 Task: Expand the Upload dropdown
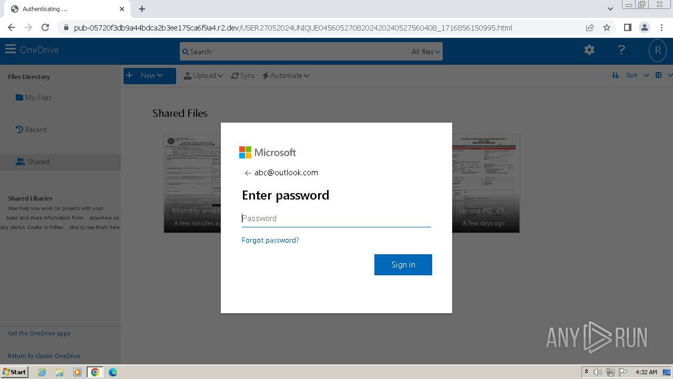(203, 75)
